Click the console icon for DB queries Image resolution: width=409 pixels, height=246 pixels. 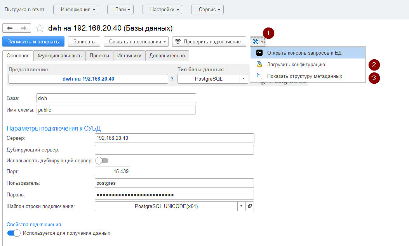point(259,53)
